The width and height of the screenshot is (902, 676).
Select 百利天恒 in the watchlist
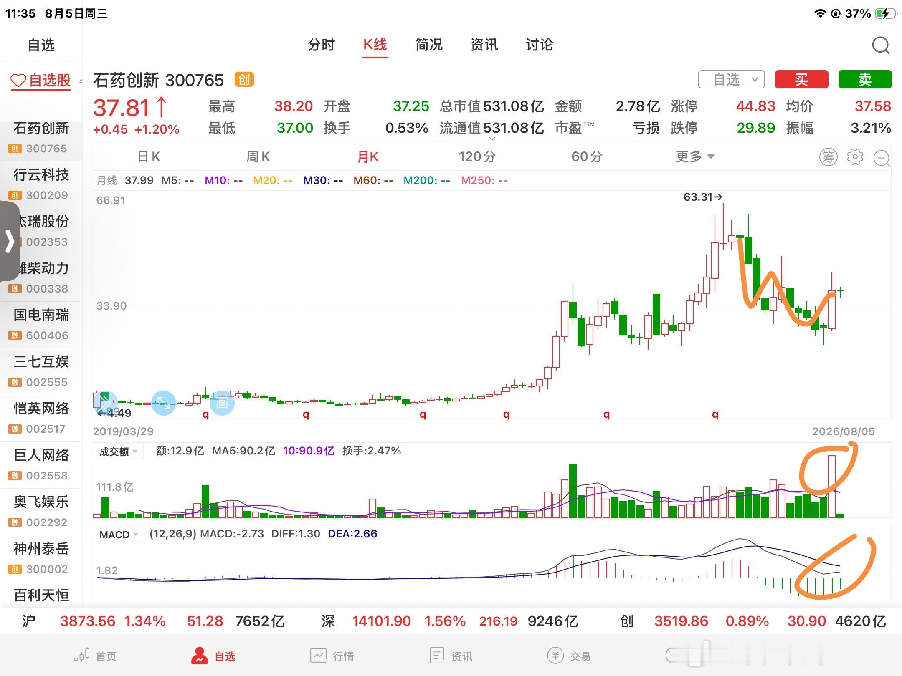pos(41,595)
